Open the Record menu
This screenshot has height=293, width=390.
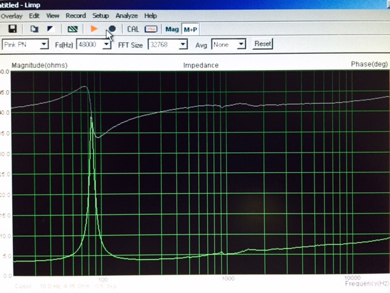click(x=76, y=15)
